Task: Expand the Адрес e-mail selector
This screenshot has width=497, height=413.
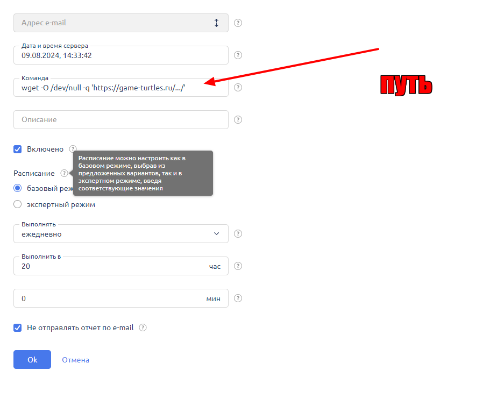Action: 120,23
